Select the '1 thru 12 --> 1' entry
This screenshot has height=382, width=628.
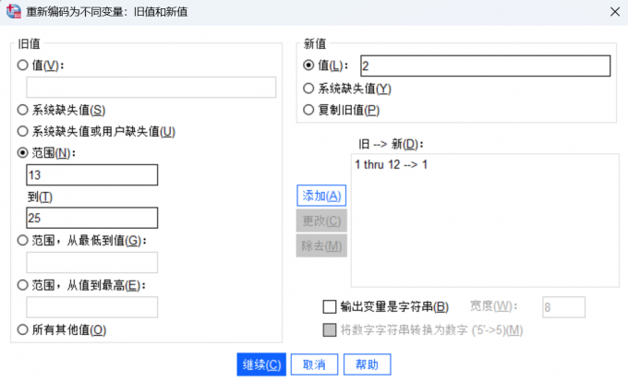[x=392, y=164]
